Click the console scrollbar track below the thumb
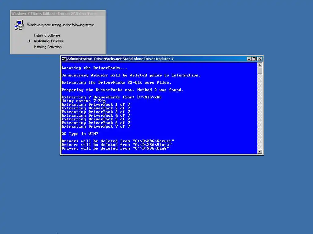313x234 pixels. (260, 112)
